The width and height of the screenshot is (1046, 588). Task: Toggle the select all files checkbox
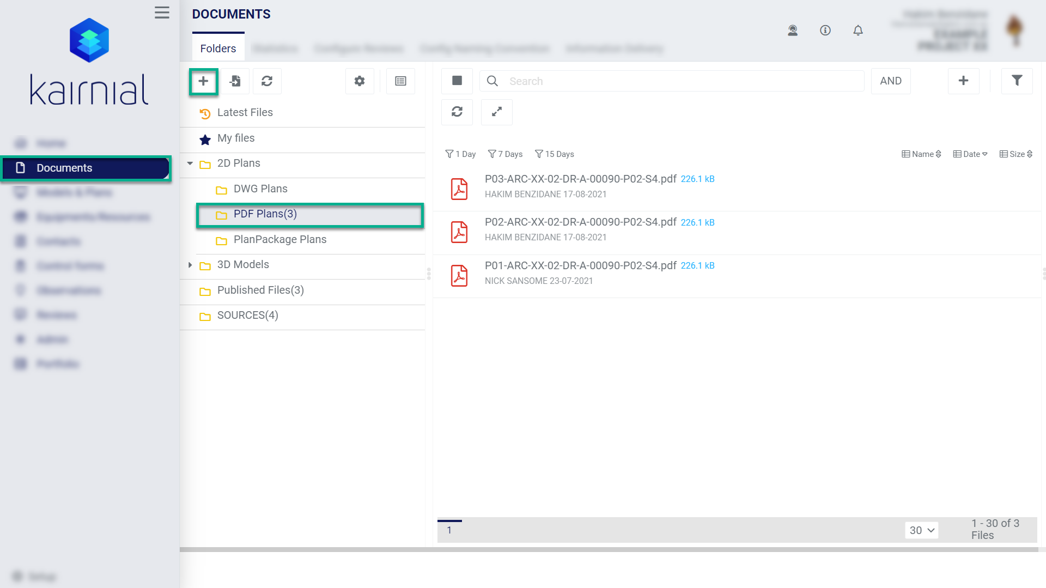(457, 81)
